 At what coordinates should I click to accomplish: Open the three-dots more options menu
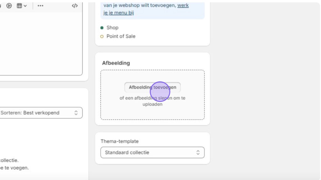[x=40, y=6]
